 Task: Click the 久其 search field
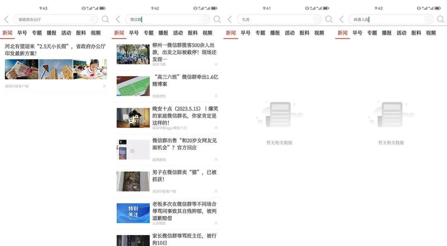pos(279,19)
